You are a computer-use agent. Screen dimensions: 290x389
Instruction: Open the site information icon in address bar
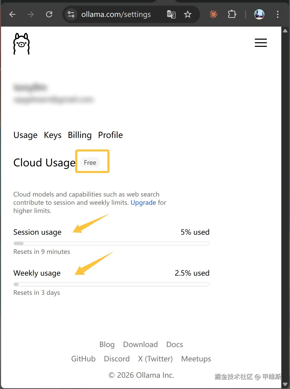[x=71, y=14]
